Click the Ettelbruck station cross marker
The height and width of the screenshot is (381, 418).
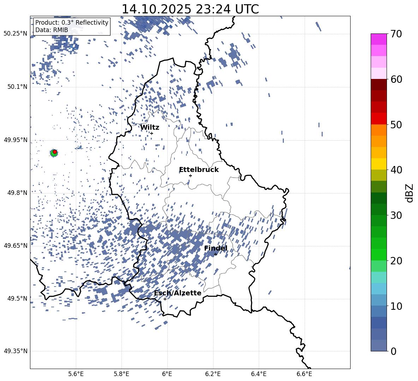click(x=190, y=176)
